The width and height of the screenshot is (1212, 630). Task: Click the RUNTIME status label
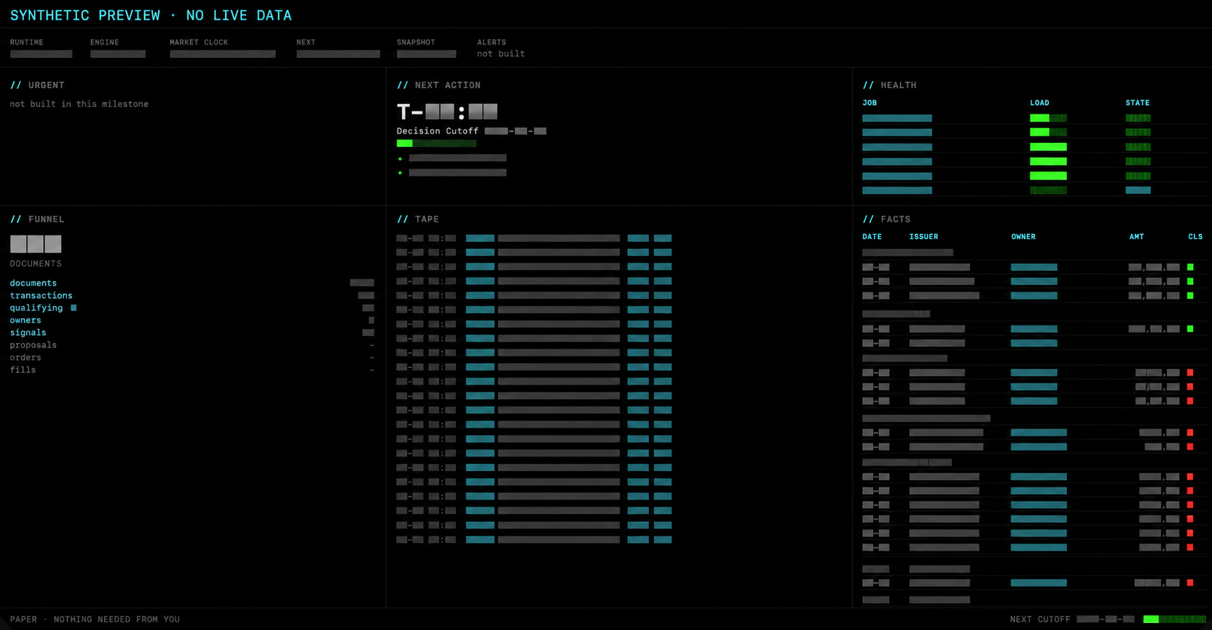(26, 43)
